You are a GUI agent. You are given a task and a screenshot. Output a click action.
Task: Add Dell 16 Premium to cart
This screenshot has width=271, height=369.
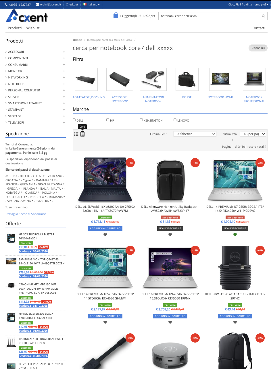pos(170,316)
